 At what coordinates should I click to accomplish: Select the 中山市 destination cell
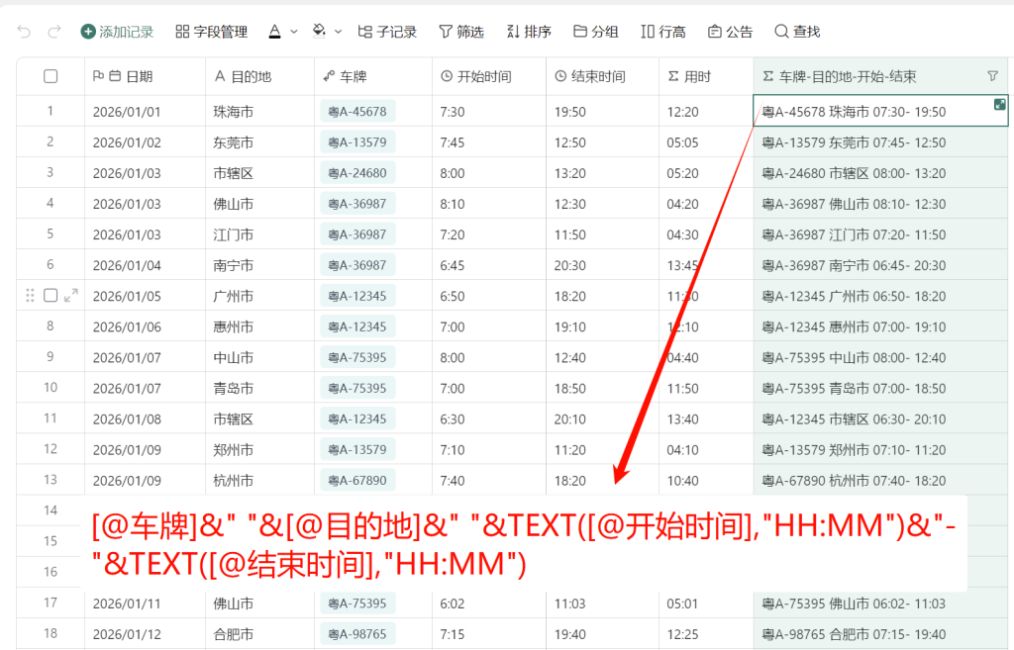point(260,357)
